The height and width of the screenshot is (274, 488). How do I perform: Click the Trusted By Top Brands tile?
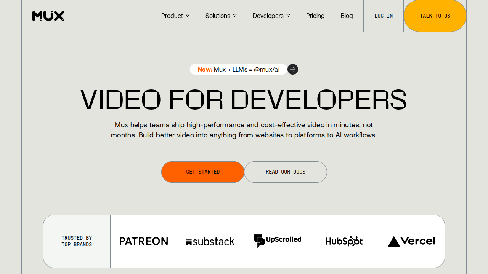77,241
